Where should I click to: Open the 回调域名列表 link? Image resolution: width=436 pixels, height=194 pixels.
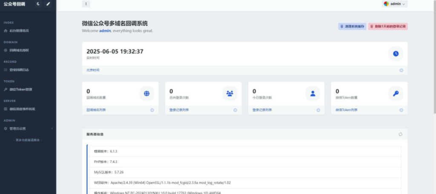pos(96,110)
